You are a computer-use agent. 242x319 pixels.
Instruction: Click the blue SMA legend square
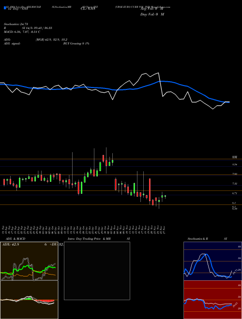pos(5,8)
